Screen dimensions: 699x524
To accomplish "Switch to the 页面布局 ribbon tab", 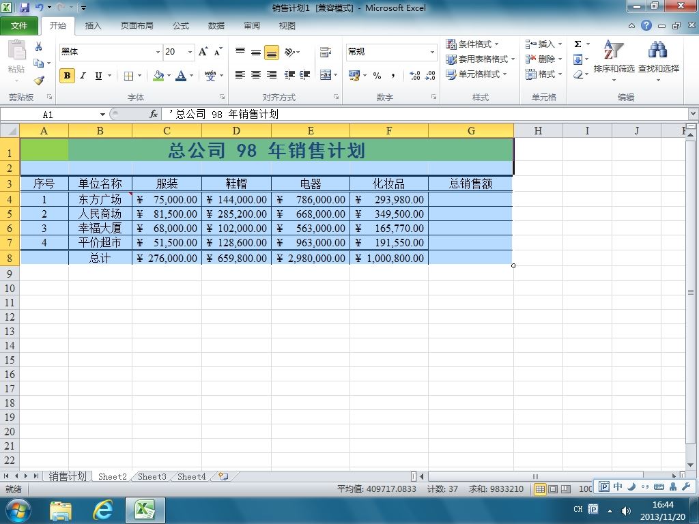I will click(x=137, y=26).
